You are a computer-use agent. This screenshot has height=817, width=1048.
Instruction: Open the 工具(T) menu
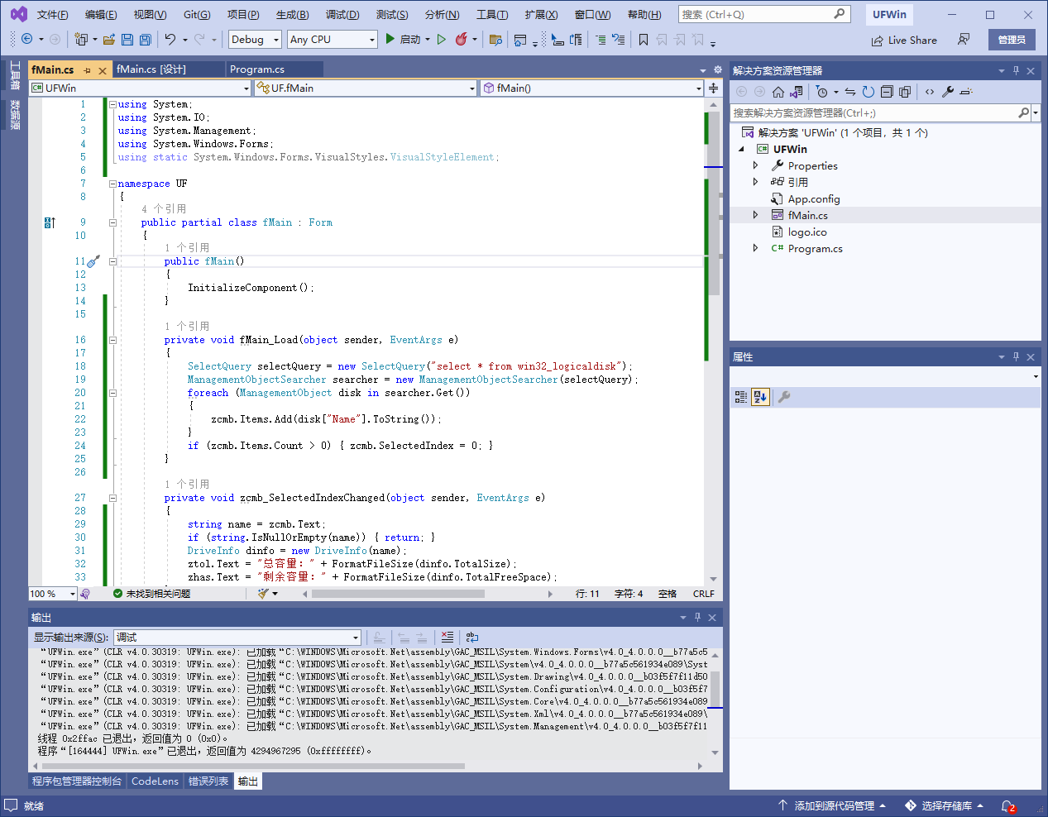click(491, 15)
